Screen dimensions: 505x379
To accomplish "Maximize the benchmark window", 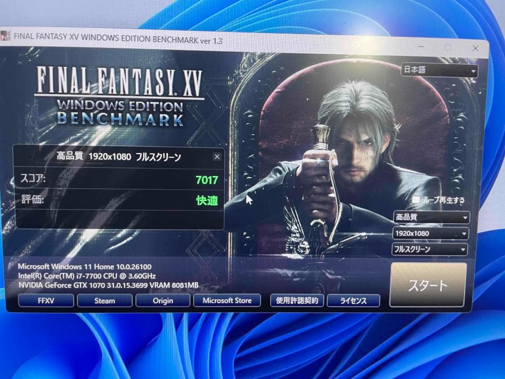I will tap(448, 47).
